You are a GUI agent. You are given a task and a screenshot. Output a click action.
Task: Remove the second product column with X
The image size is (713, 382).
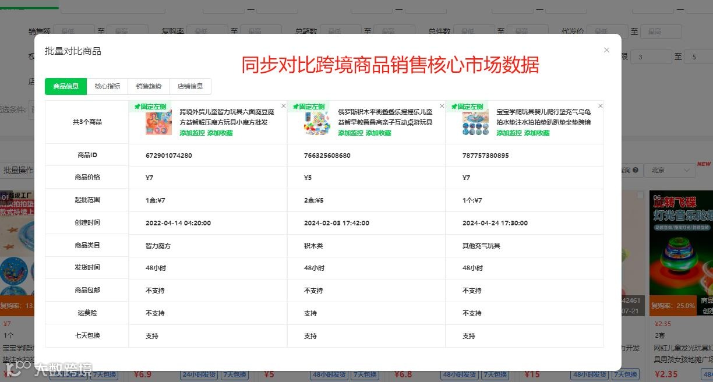(x=442, y=106)
